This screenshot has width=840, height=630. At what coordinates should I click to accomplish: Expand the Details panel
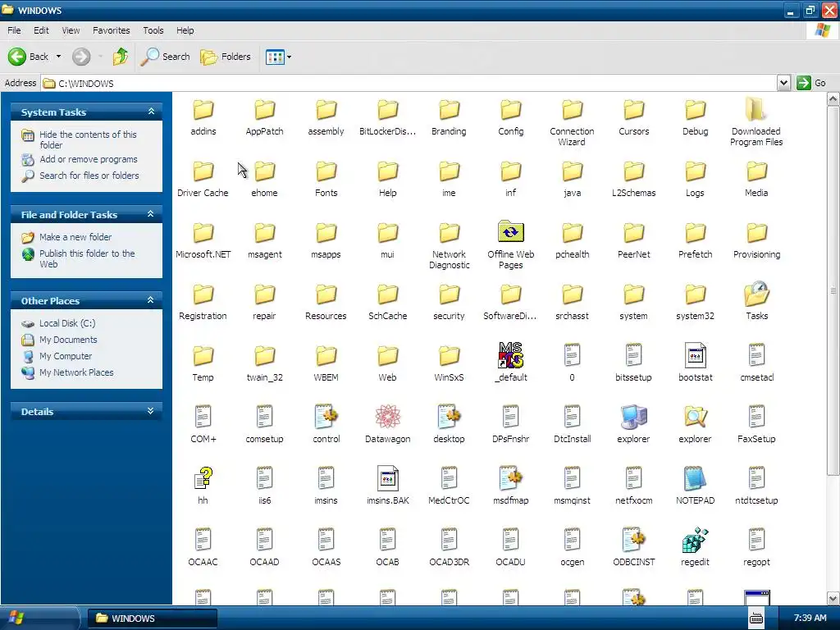(x=151, y=411)
